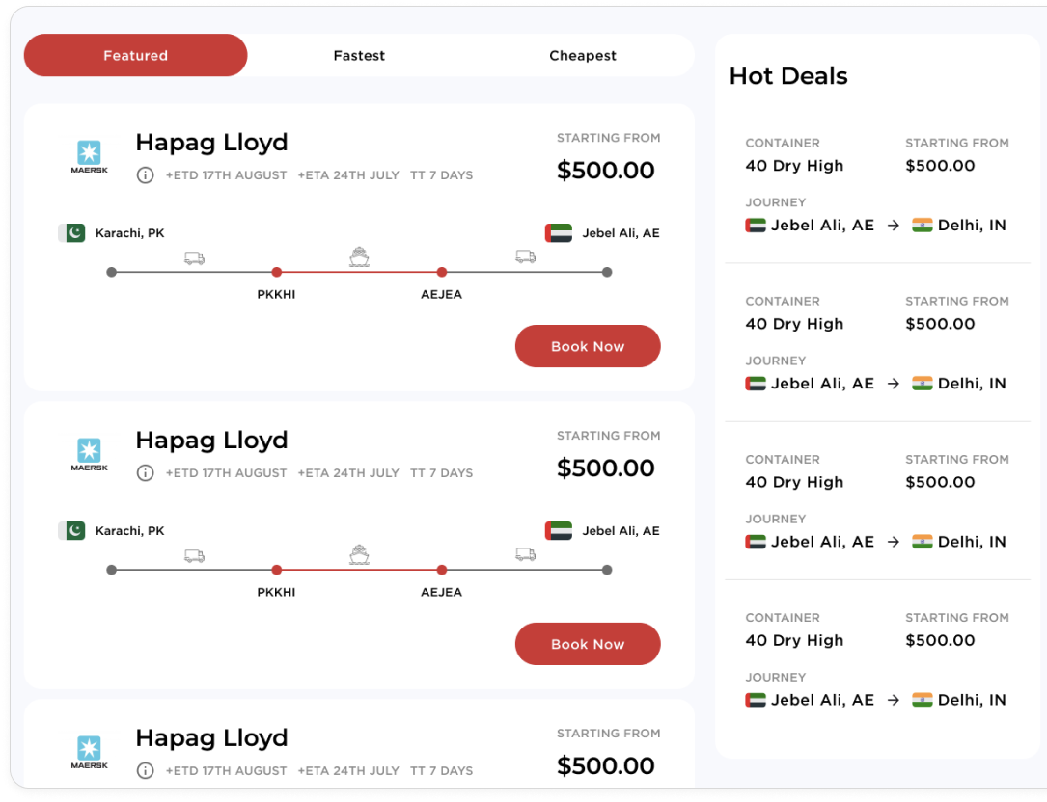This screenshot has height=802, width=1047.
Task: Click the ship icon in second card route
Action: (359, 555)
